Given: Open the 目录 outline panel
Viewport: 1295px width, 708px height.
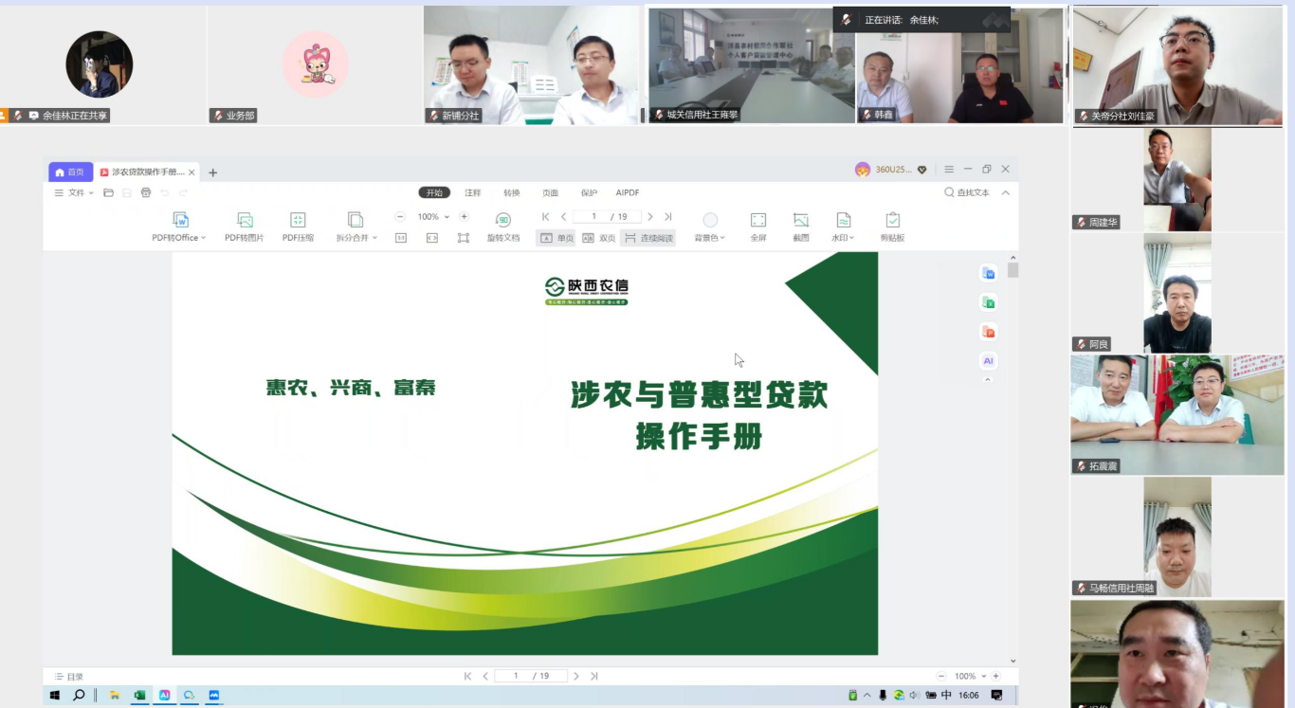Looking at the screenshot, I should coord(69,677).
